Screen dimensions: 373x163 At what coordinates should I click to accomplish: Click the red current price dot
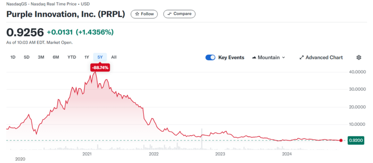pyautogui.click(x=341, y=140)
